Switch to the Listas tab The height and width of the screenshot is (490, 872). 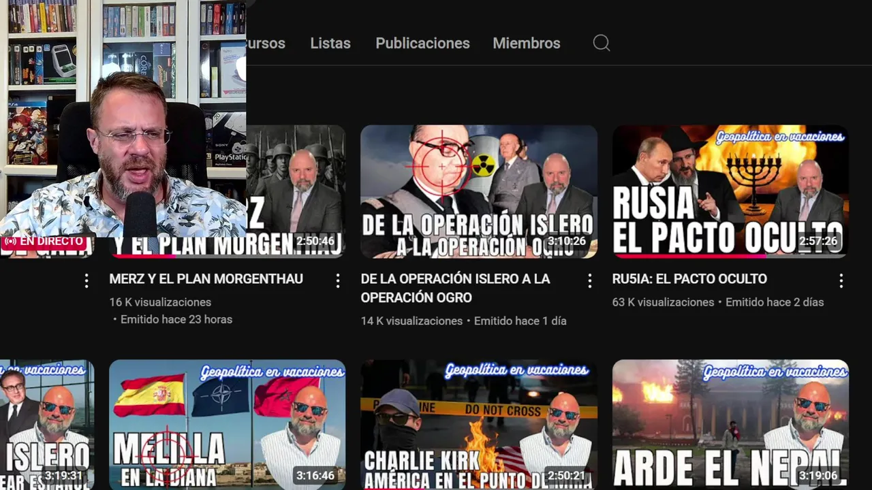330,43
